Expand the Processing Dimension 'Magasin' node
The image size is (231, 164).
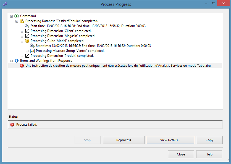22,36
